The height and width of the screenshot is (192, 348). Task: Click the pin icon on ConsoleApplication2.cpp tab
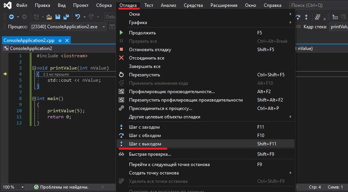click(x=60, y=41)
